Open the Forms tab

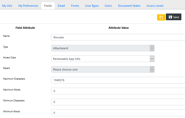pos(75,6)
